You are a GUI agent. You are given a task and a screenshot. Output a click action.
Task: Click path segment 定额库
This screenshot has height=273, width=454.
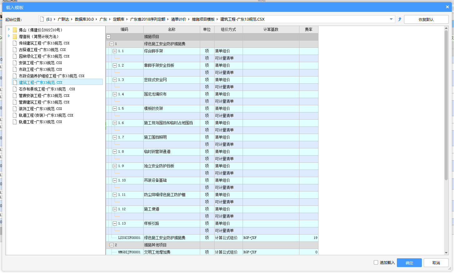pyautogui.click(x=119, y=19)
